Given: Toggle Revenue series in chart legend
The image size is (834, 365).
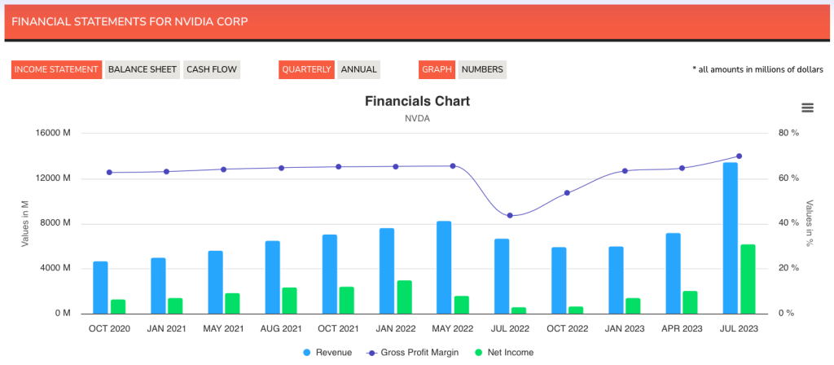Looking at the screenshot, I should click(329, 353).
